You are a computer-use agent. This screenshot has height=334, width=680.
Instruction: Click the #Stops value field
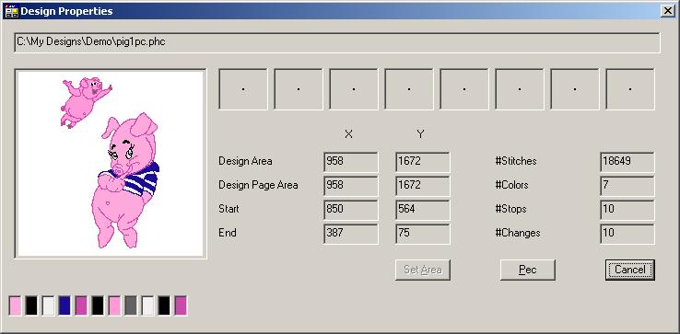coord(627,209)
